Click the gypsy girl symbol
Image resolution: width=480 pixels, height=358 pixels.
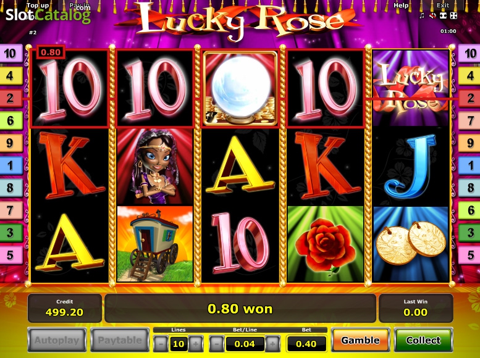(x=155, y=166)
